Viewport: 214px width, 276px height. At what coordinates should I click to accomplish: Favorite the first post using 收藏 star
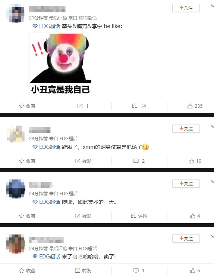27,106
